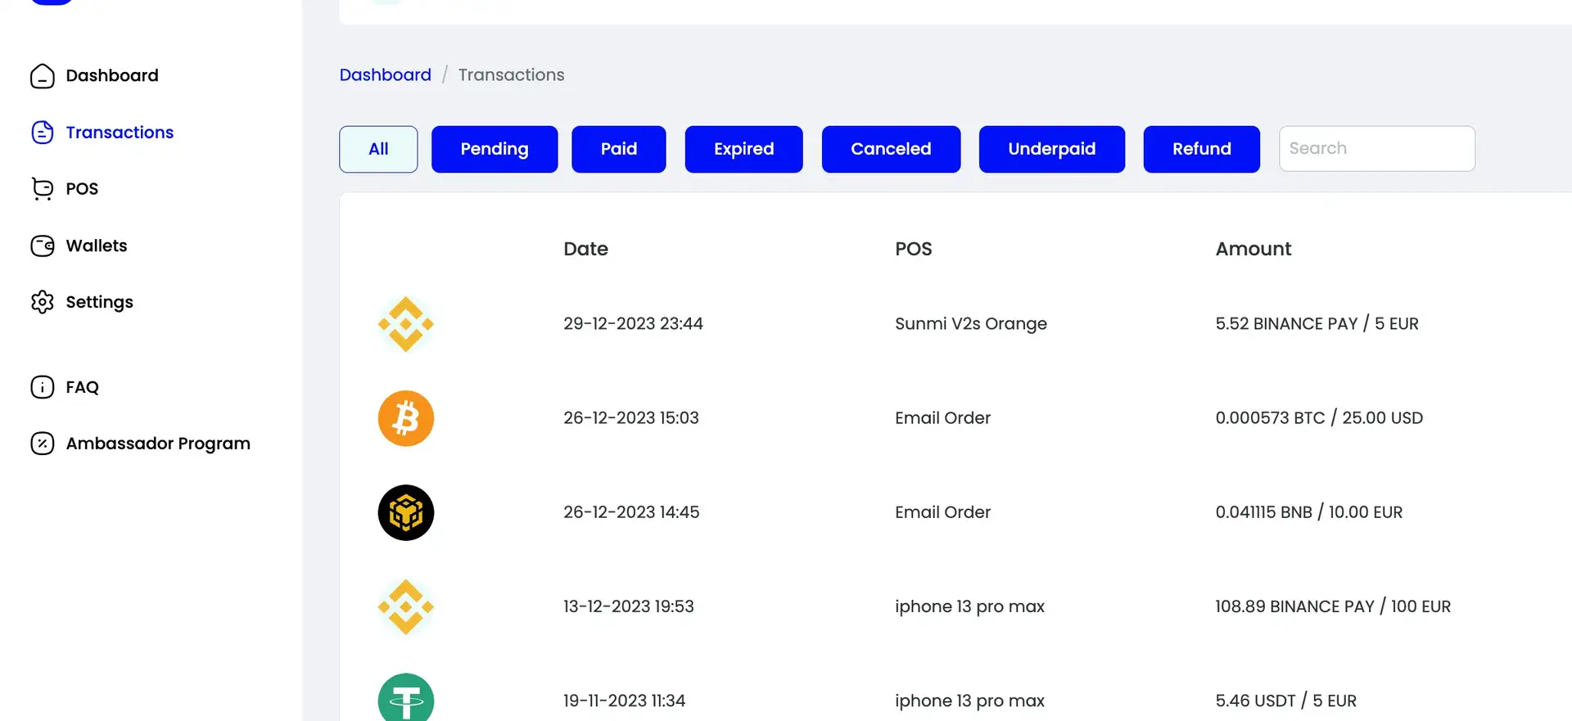This screenshot has height=721, width=1572.
Task: Click the Settings gear icon
Action: (43, 302)
